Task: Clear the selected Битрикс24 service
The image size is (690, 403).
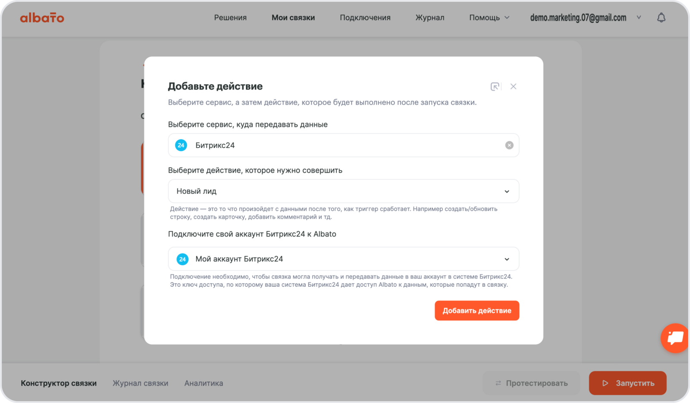Action: (509, 146)
